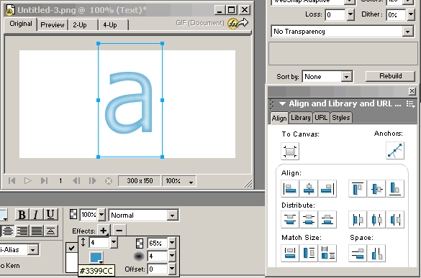
Task: Open the blue glow color swatch
Action: [x=96, y=258]
